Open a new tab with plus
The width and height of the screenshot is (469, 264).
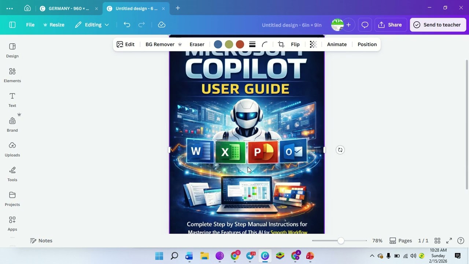pyautogui.click(x=178, y=8)
